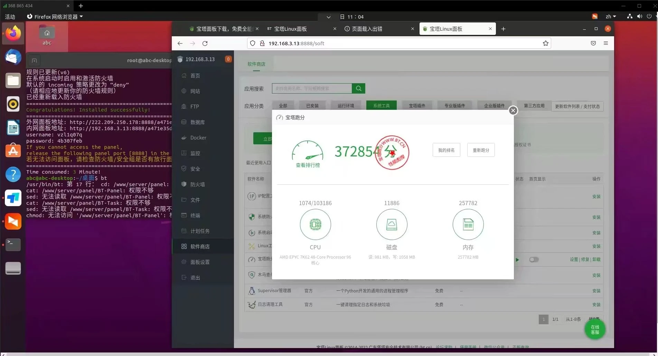This screenshot has height=356, width=658.
Task: Reload the page in Firefox
Action: coord(205,44)
